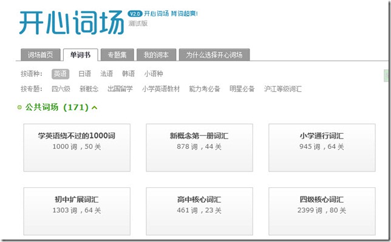The image size is (391, 242).
Task: Switch to the 专题集 tab
Action: click(x=117, y=55)
